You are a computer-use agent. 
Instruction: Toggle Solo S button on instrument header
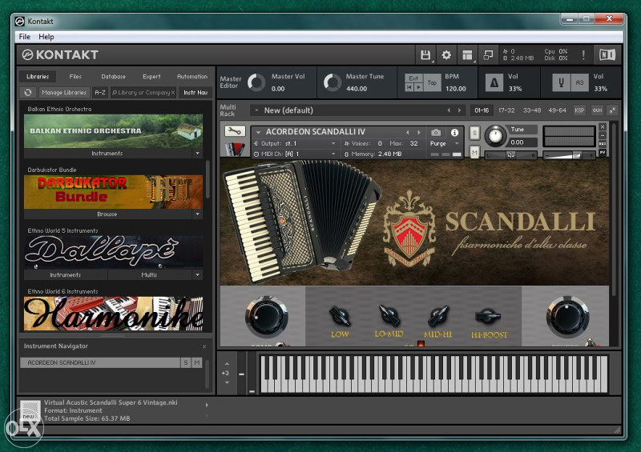click(x=474, y=133)
